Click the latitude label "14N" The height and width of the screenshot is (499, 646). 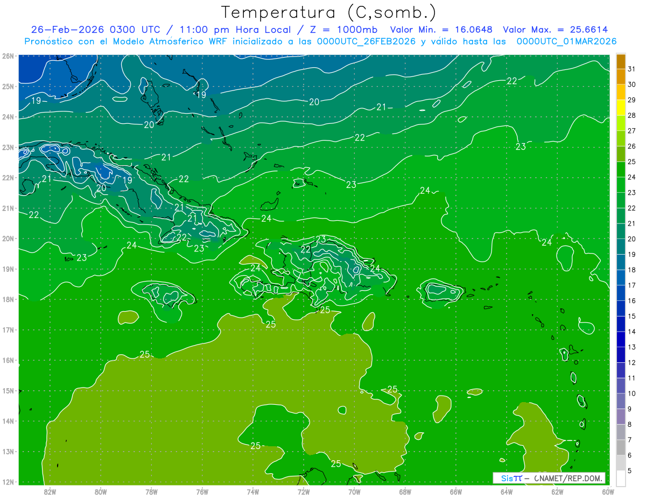[8, 421]
